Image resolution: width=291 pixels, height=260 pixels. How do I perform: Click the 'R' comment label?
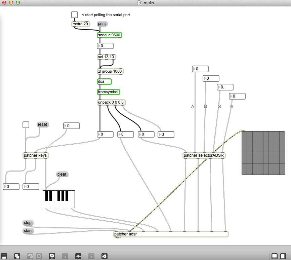[232, 106]
